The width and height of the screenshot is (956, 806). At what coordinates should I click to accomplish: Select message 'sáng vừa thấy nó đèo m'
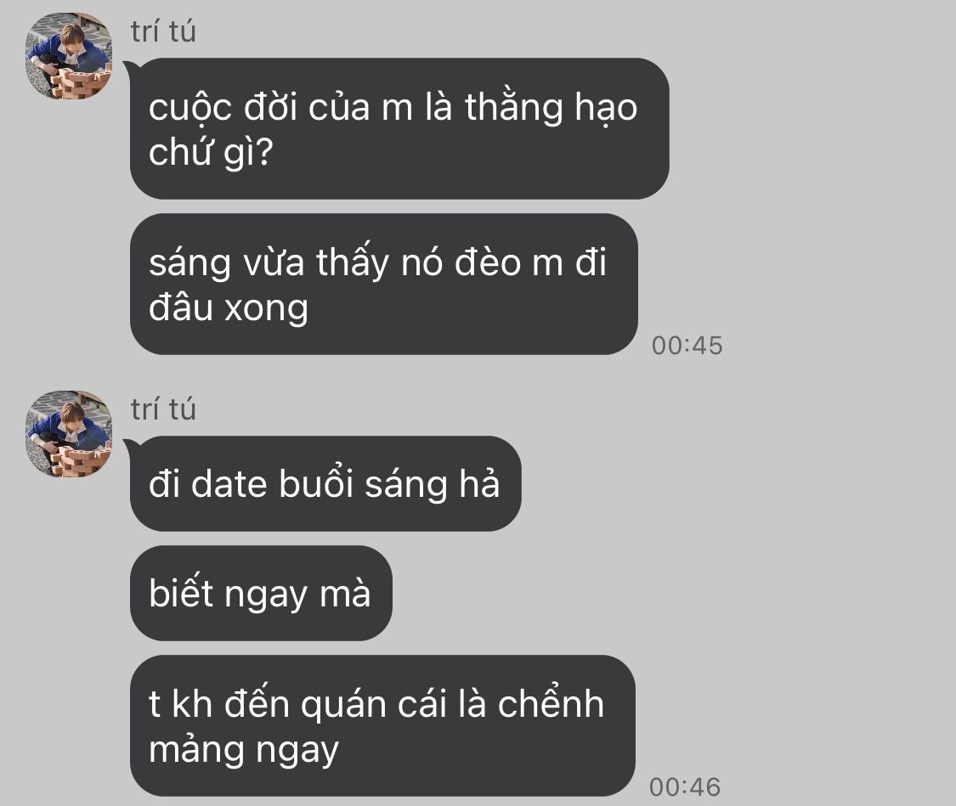point(384,284)
